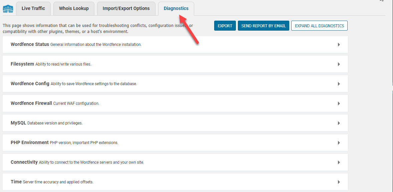Select the Diagnostics tab

coord(176,9)
